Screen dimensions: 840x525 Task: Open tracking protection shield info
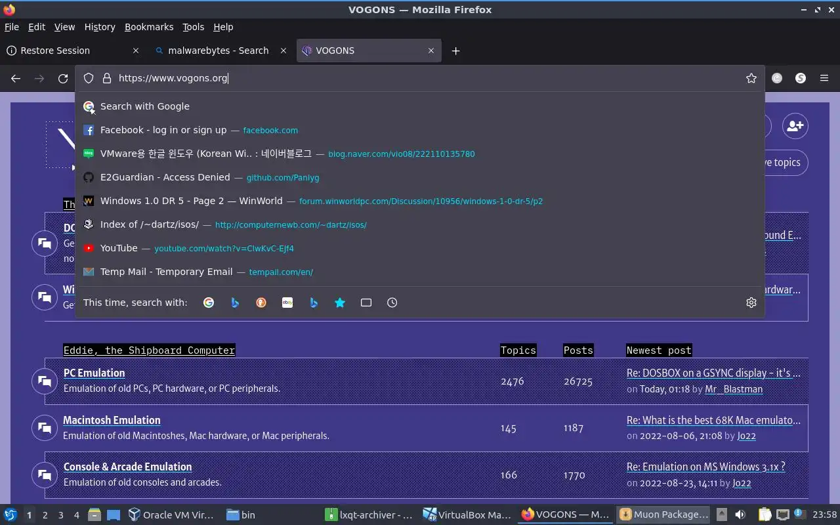89,78
